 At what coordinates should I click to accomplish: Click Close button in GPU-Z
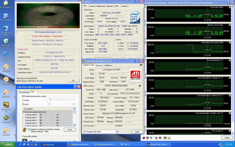click(x=137, y=132)
